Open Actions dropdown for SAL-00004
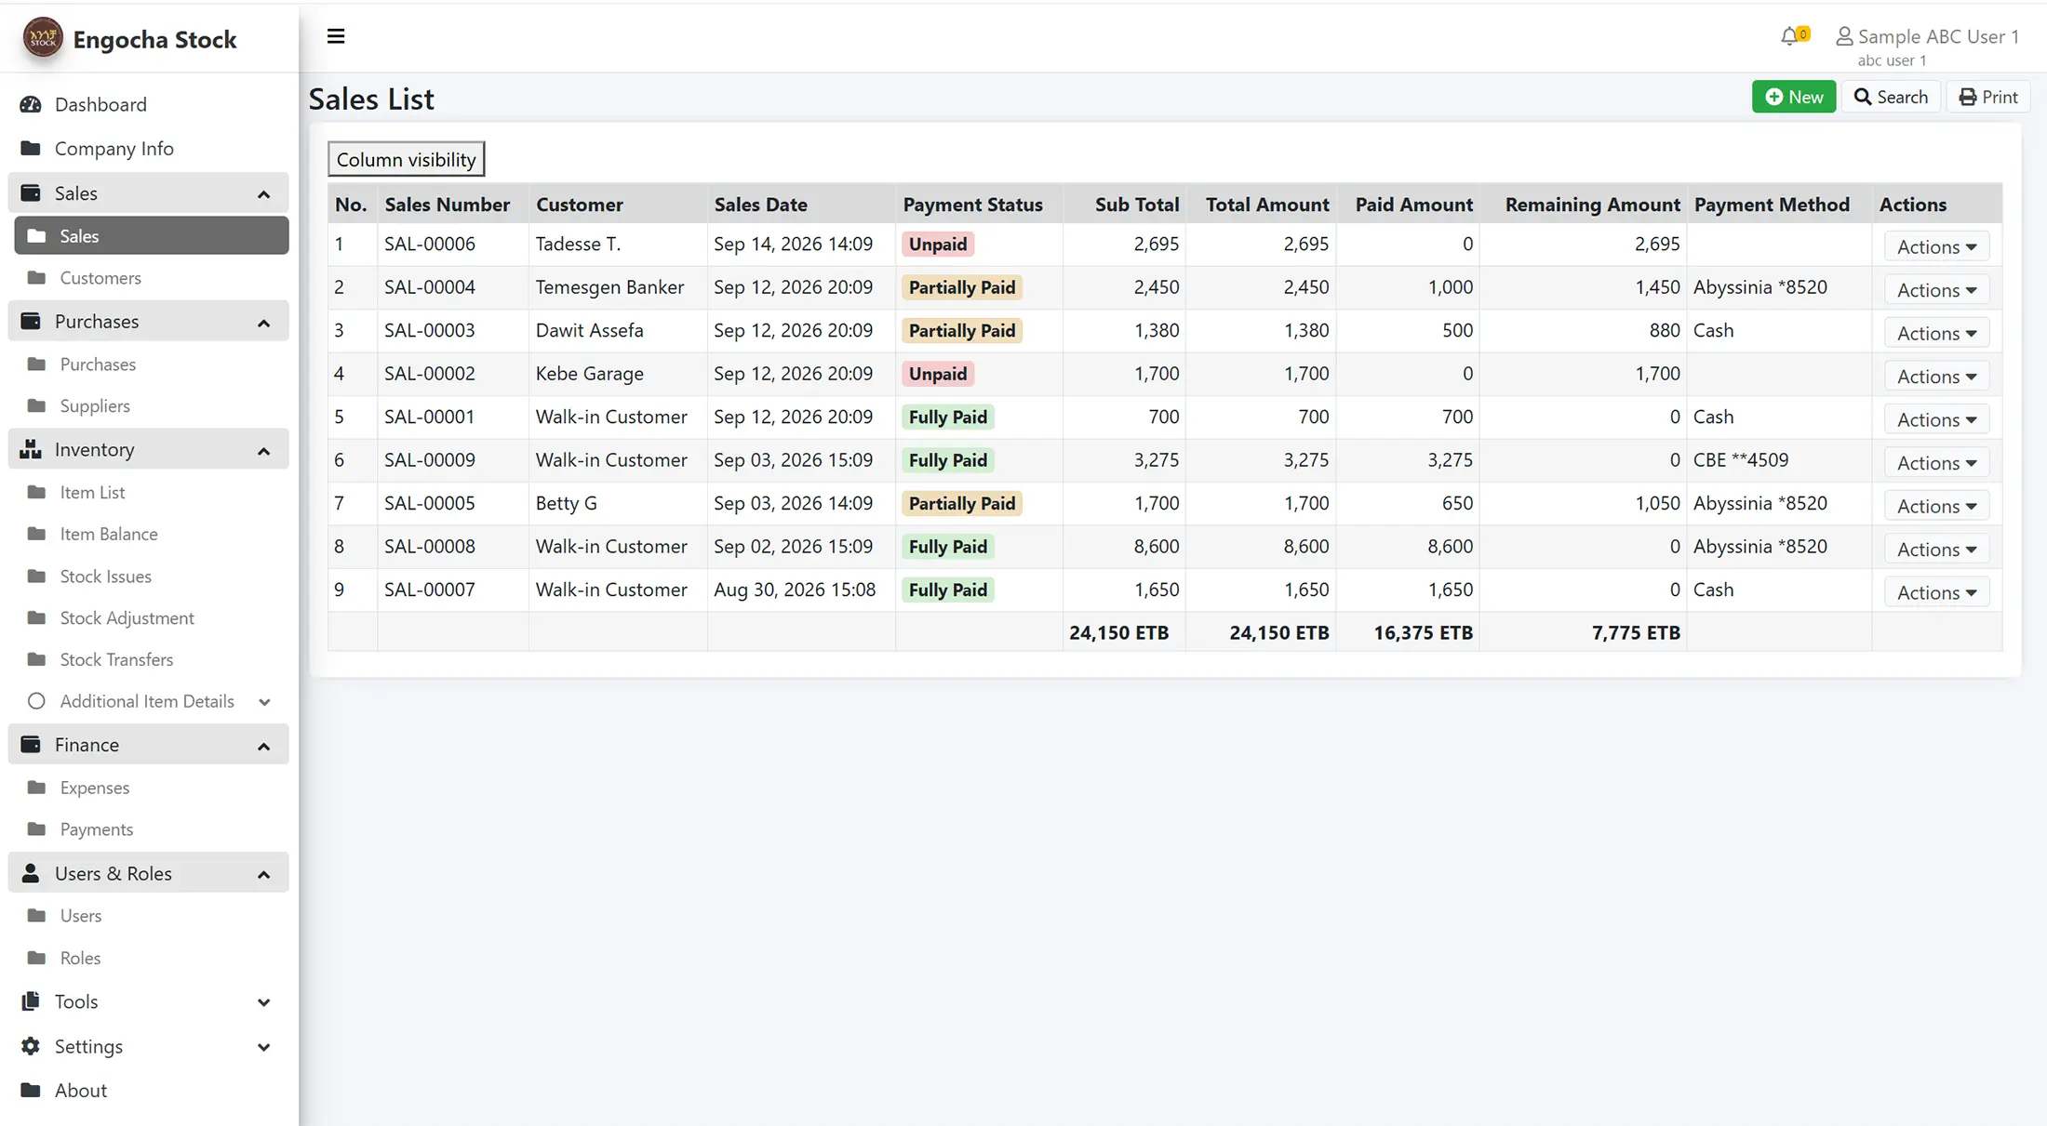The height and width of the screenshot is (1126, 2047). (1936, 289)
